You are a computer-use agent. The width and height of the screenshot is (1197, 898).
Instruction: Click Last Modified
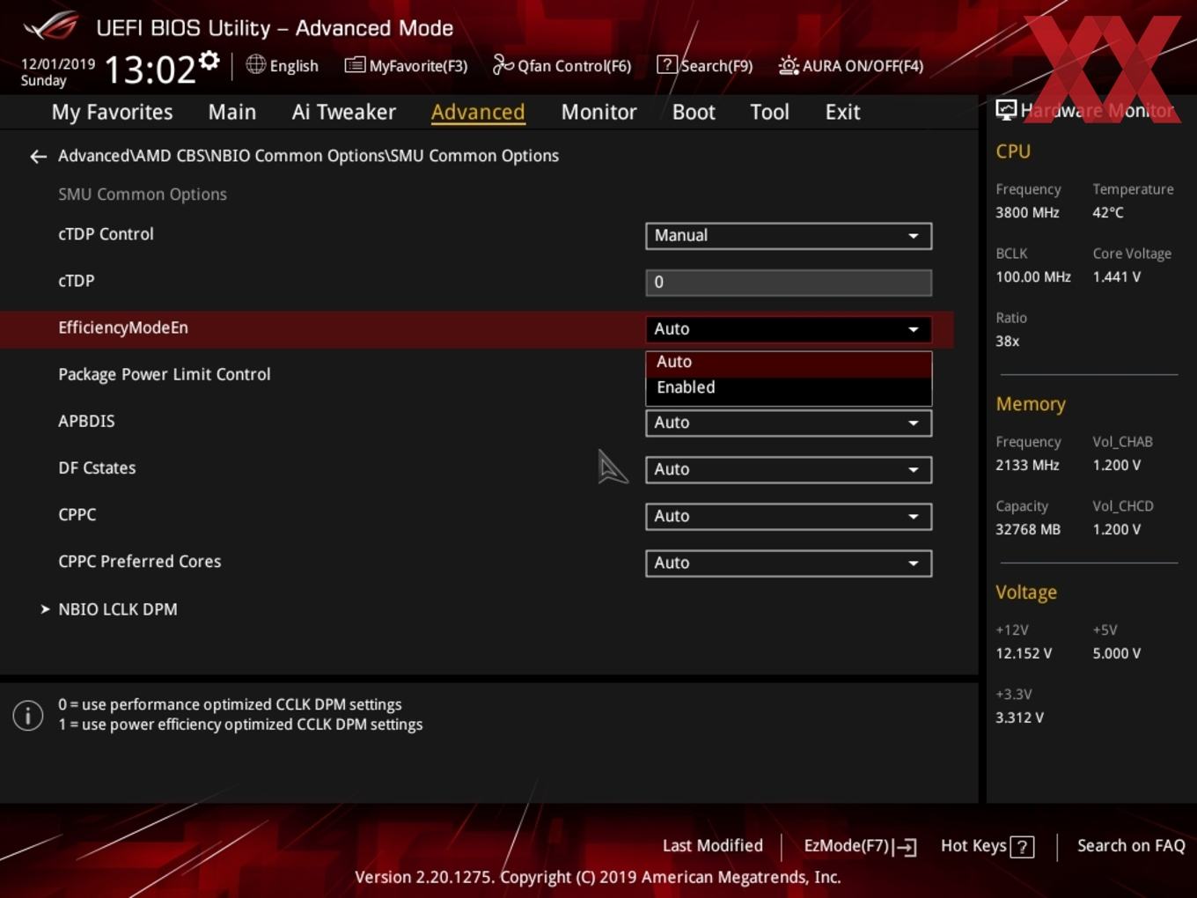713,846
